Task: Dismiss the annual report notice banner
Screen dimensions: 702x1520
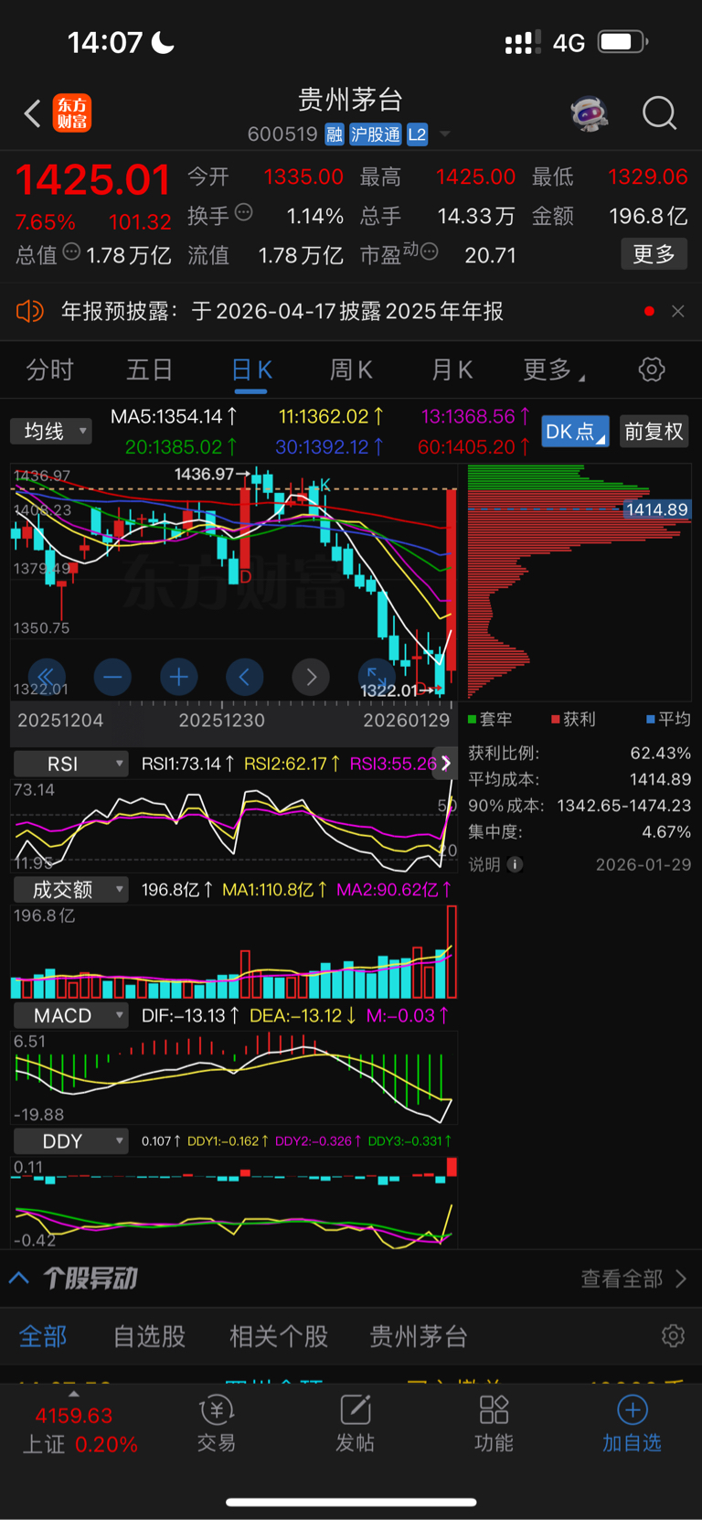Action: pos(677,311)
